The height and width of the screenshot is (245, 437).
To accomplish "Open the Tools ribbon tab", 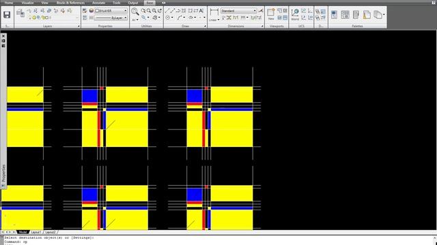I will click(117, 3).
